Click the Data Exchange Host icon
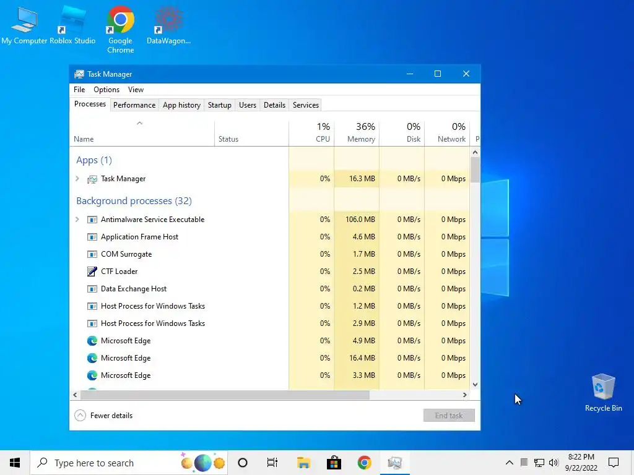This screenshot has height=475, width=634. click(x=92, y=289)
